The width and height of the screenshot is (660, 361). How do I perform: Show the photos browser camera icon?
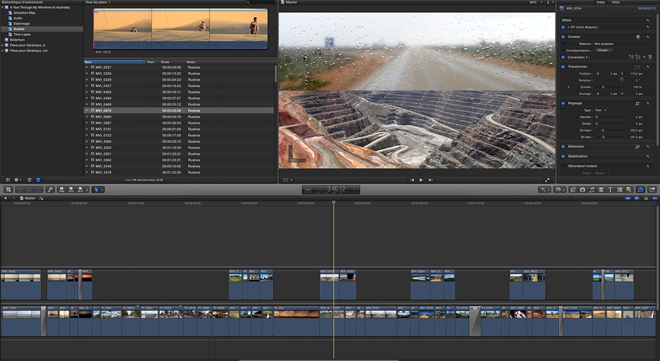pyautogui.click(x=582, y=190)
